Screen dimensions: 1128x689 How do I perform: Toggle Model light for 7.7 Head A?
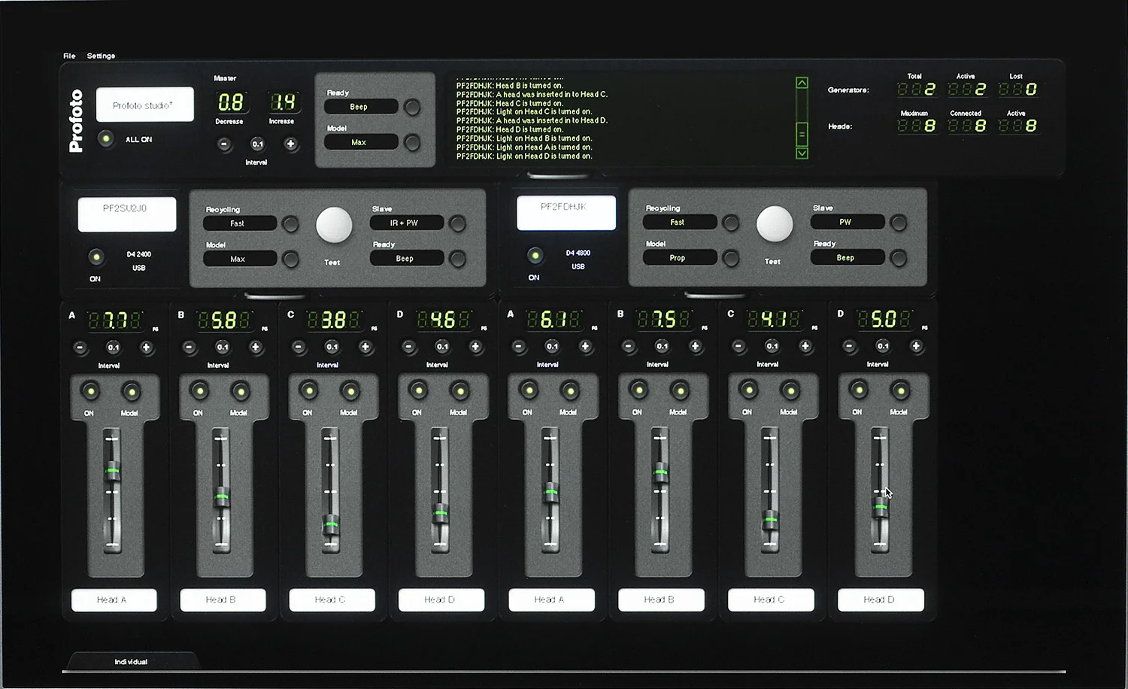click(132, 392)
